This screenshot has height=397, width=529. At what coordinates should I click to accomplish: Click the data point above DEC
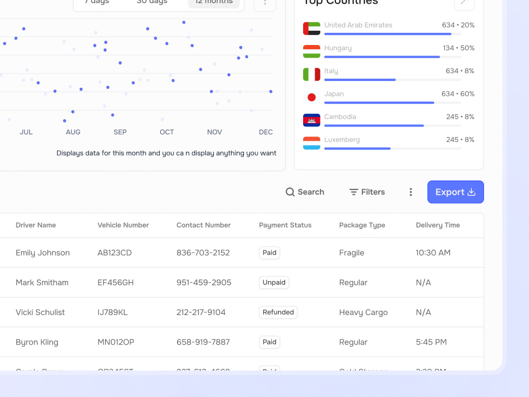271,92
